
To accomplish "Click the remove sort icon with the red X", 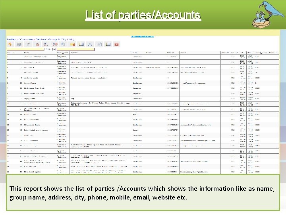I will tap(55, 44).
